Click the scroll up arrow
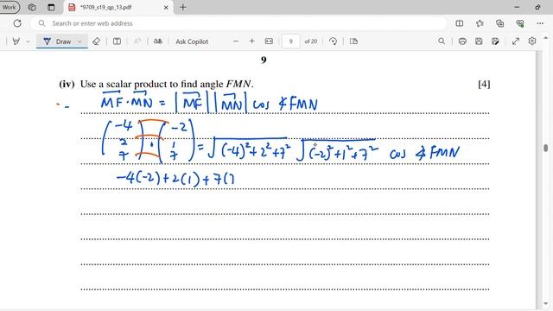Screen dimensions: 553x311 [x=545, y=37]
